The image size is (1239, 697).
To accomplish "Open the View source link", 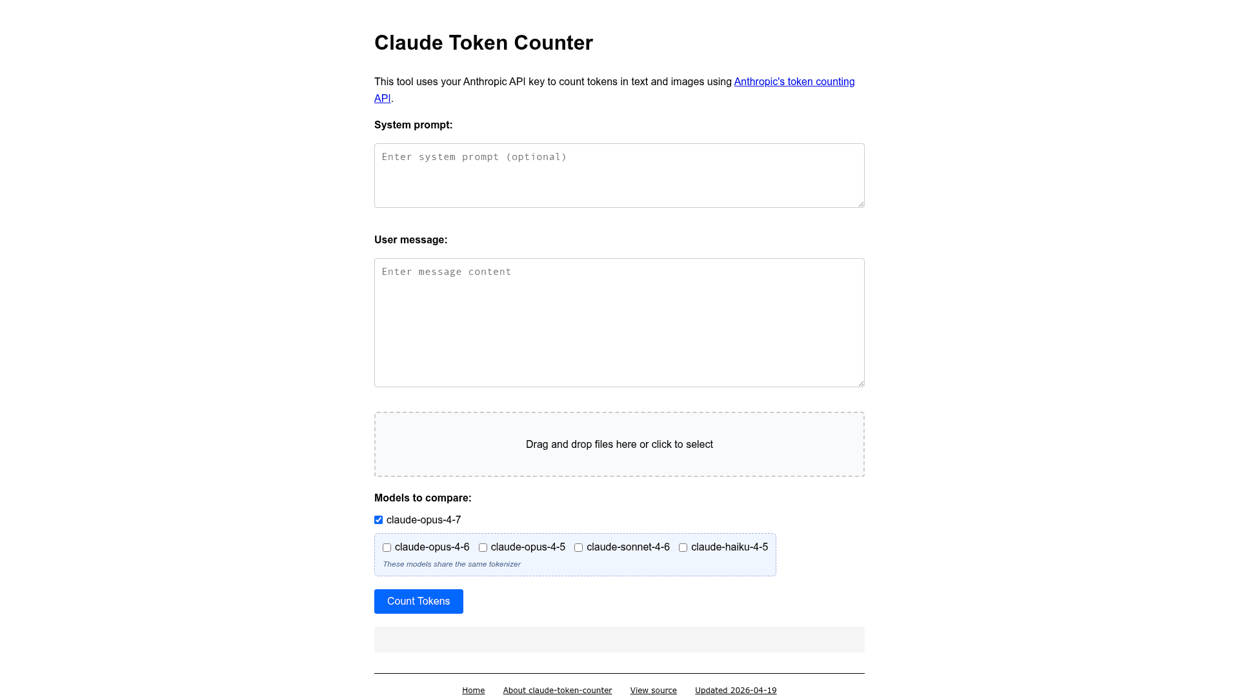I will (x=653, y=690).
